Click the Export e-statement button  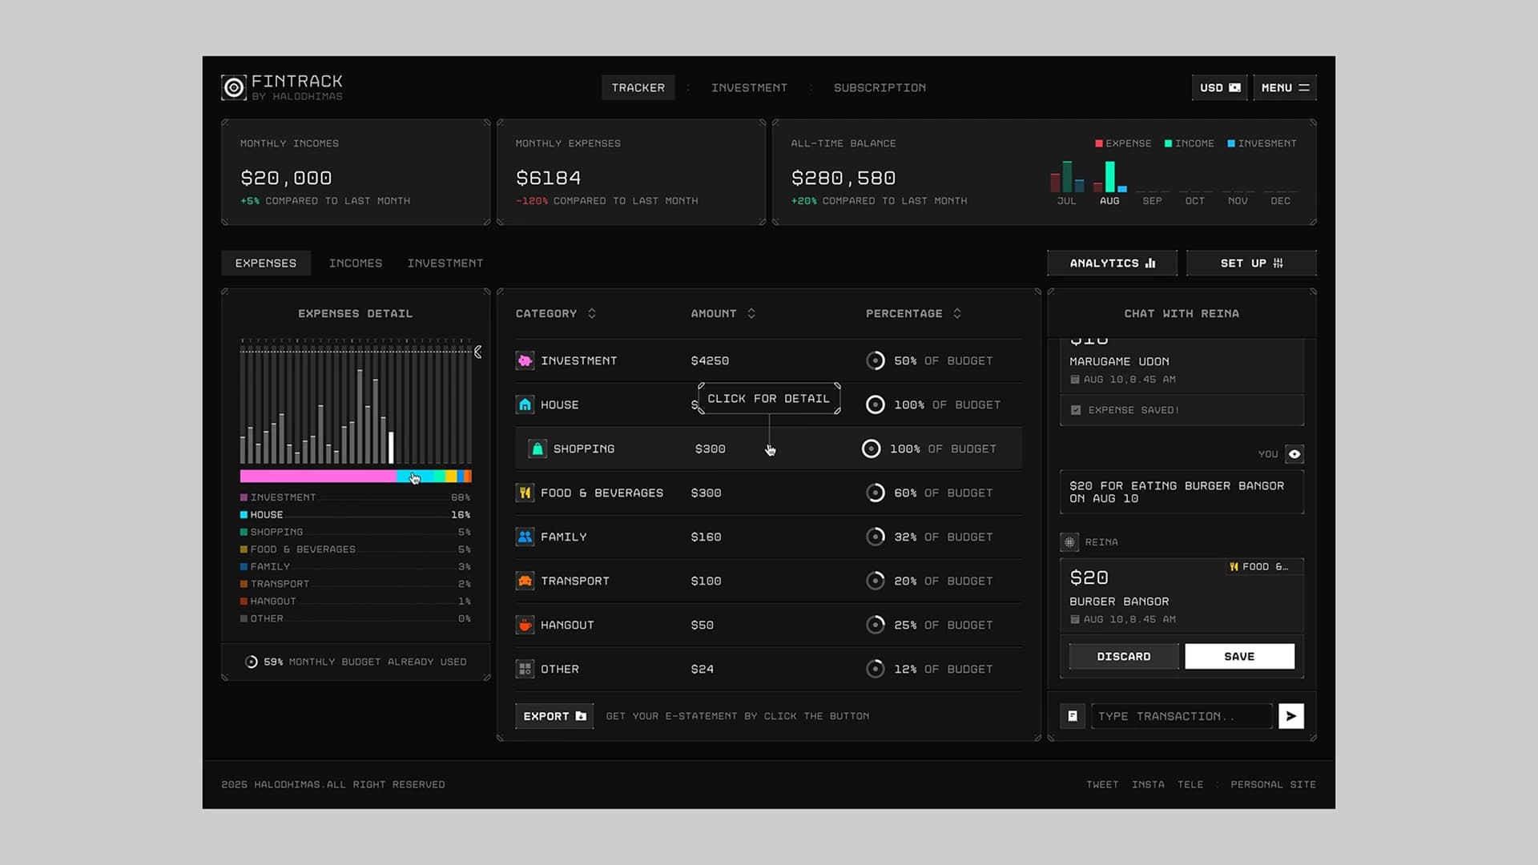554,716
